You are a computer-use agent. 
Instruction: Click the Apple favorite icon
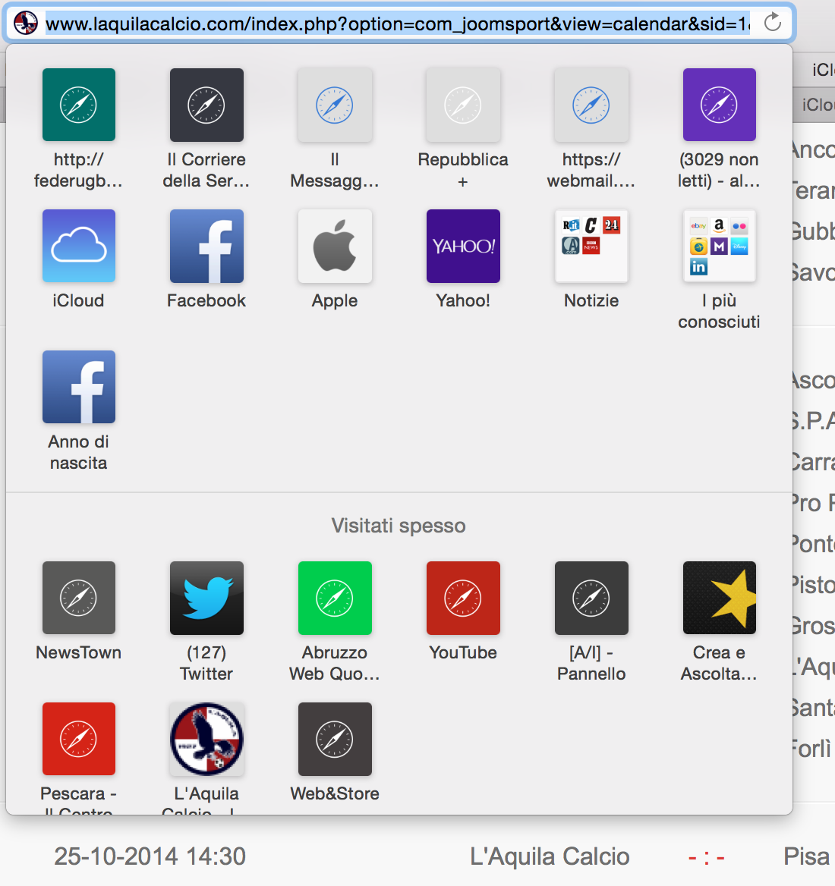point(335,246)
